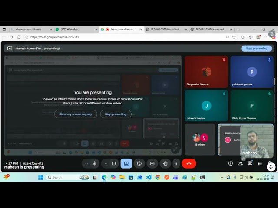This screenshot has width=278, height=208.
Task: Raise hand in the meeting
Action: point(165,163)
